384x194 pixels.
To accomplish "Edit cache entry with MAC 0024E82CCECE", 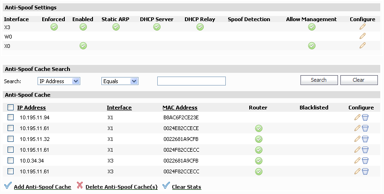I will click(x=357, y=128).
